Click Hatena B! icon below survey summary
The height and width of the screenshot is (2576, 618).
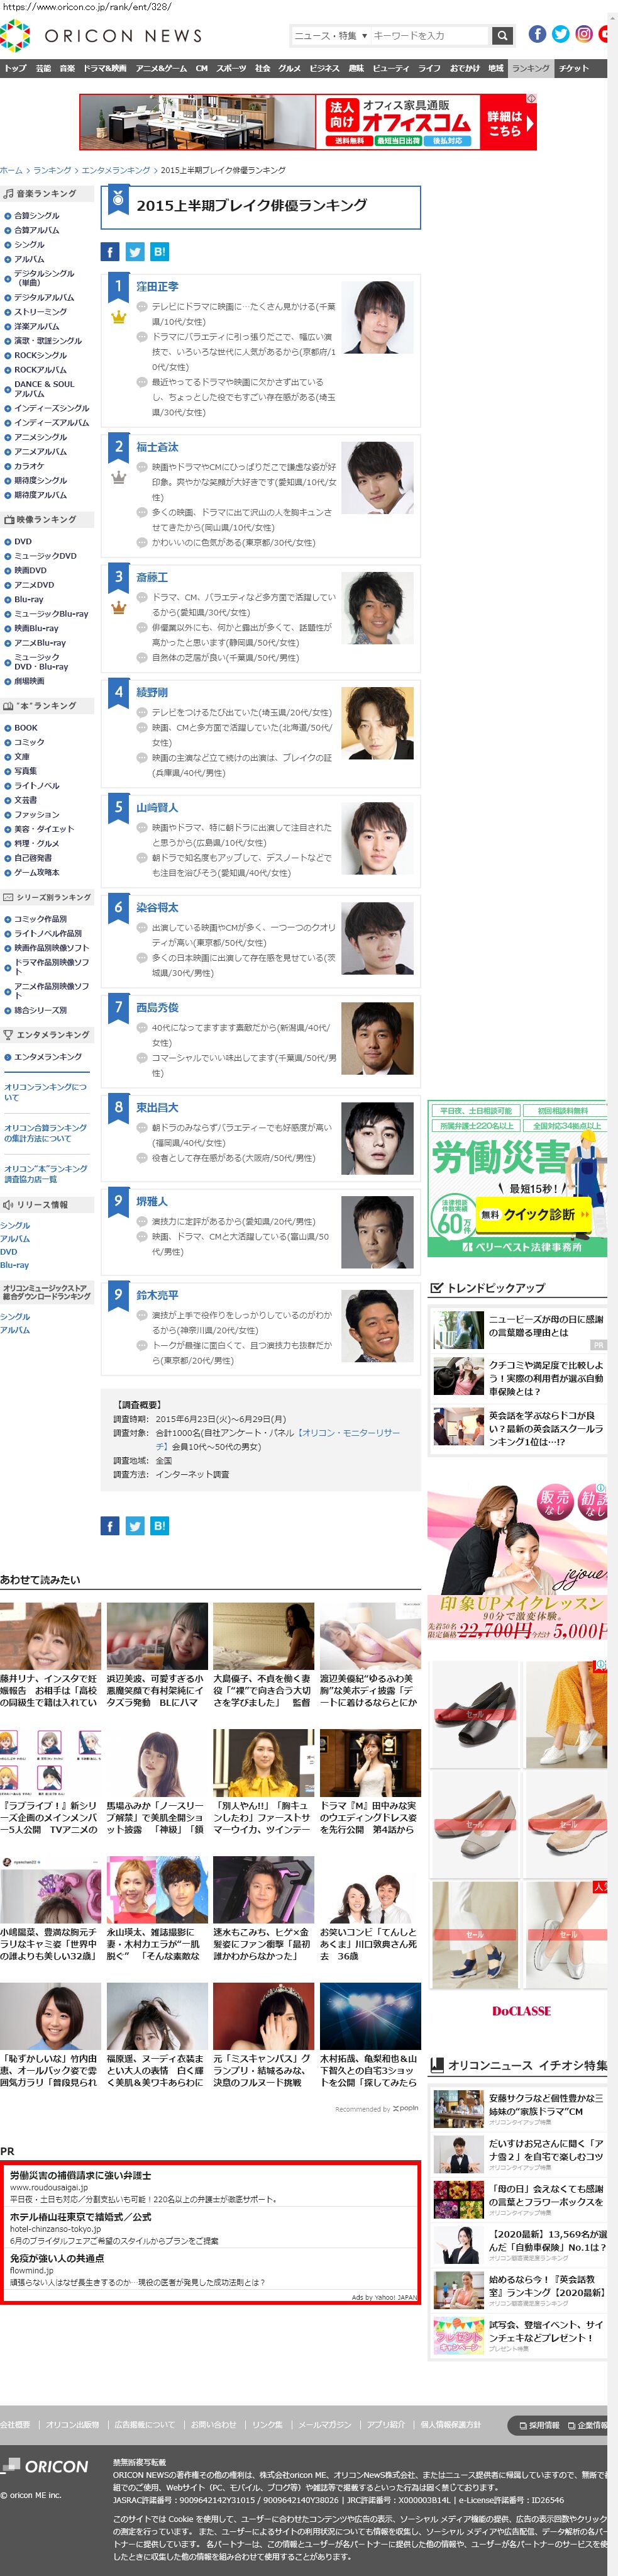point(158,1525)
